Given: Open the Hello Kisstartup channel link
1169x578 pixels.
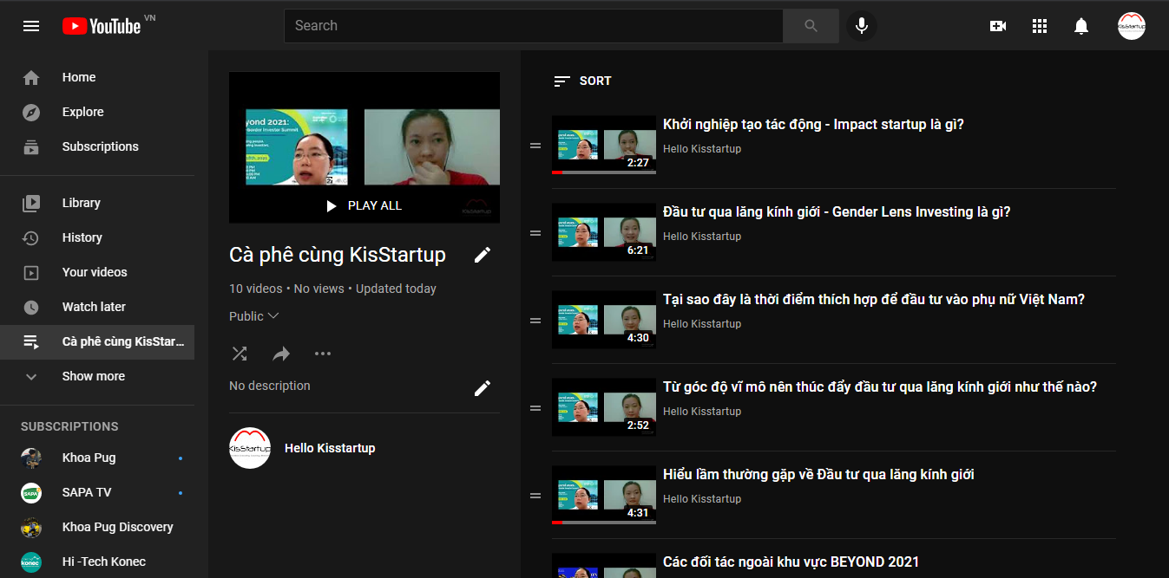Looking at the screenshot, I should 330,448.
